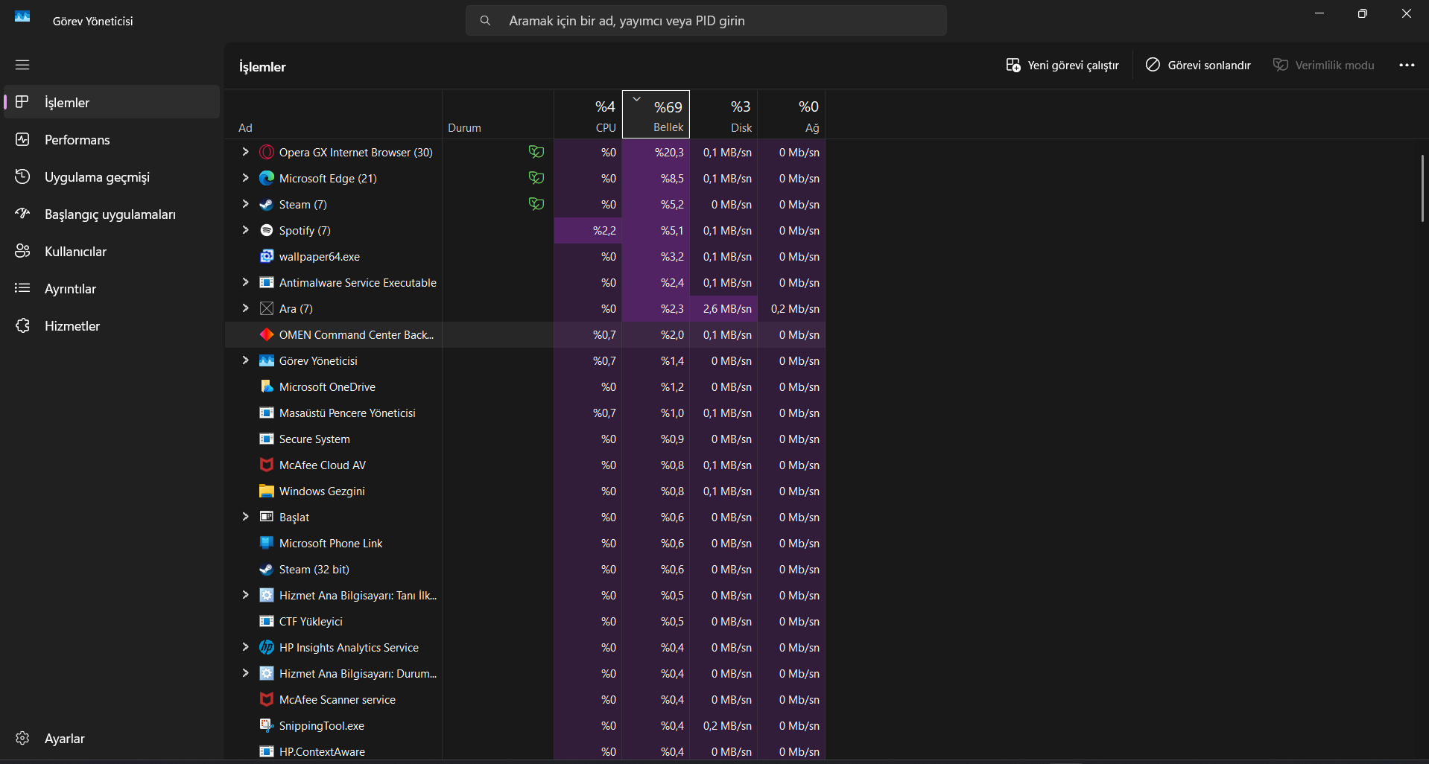Click the wallpaper64.exe icon
The image size is (1429, 764).
(266, 256)
